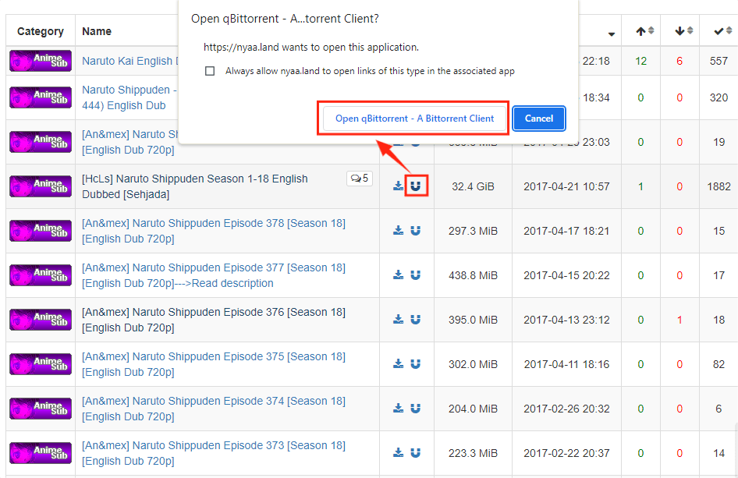Viewport: 738px width, 478px height.
Task: Cancel the open application dialog
Action: tap(538, 119)
